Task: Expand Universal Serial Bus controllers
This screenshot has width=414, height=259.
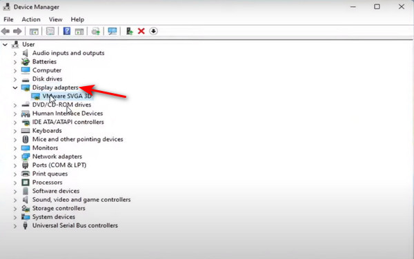Action: (15, 226)
